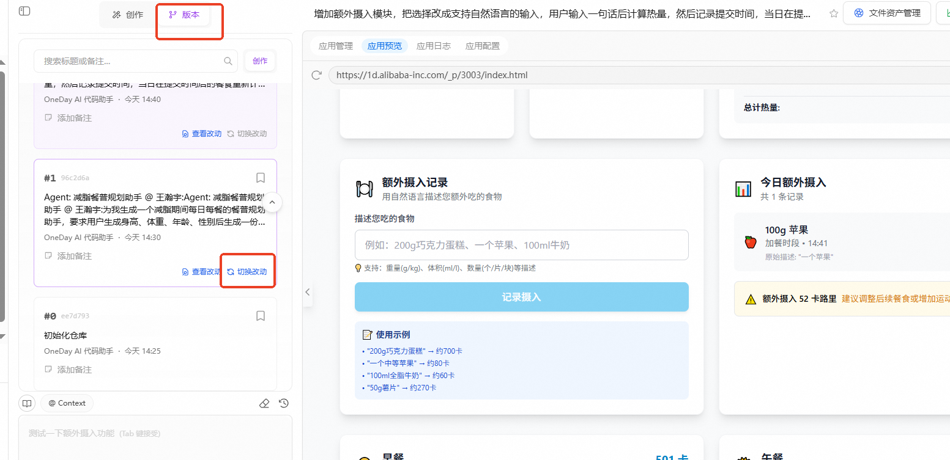Switch to the 应用管理 tab

click(x=336, y=46)
